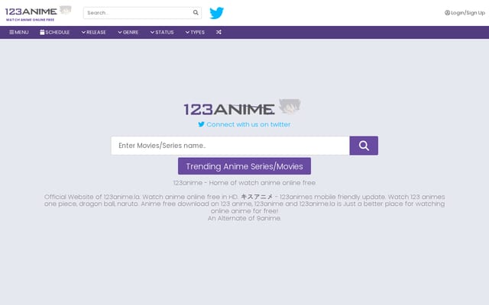The image size is (489, 305).
Task: Click the 123ANIME logo in the header
Action: [38, 14]
